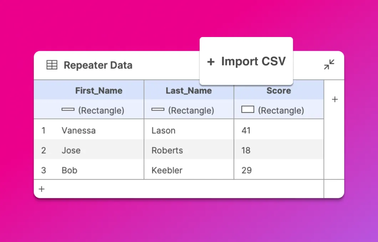378x242 pixels.
Task: Select the Score column header
Action: pyautogui.click(x=279, y=91)
